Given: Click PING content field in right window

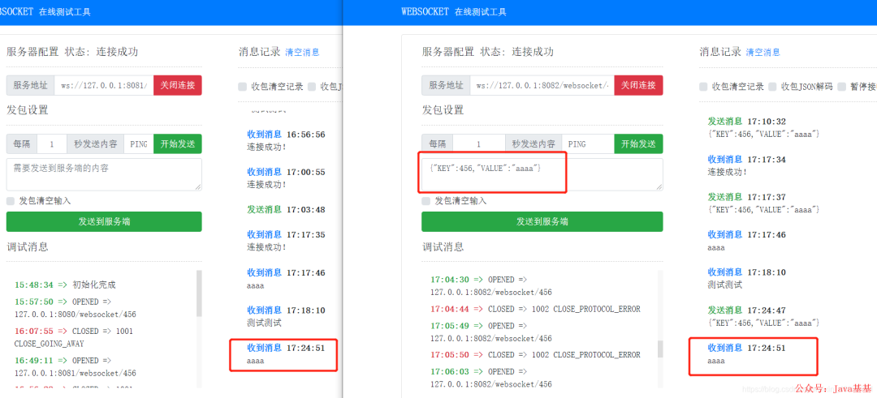Looking at the screenshot, I should click(x=588, y=144).
